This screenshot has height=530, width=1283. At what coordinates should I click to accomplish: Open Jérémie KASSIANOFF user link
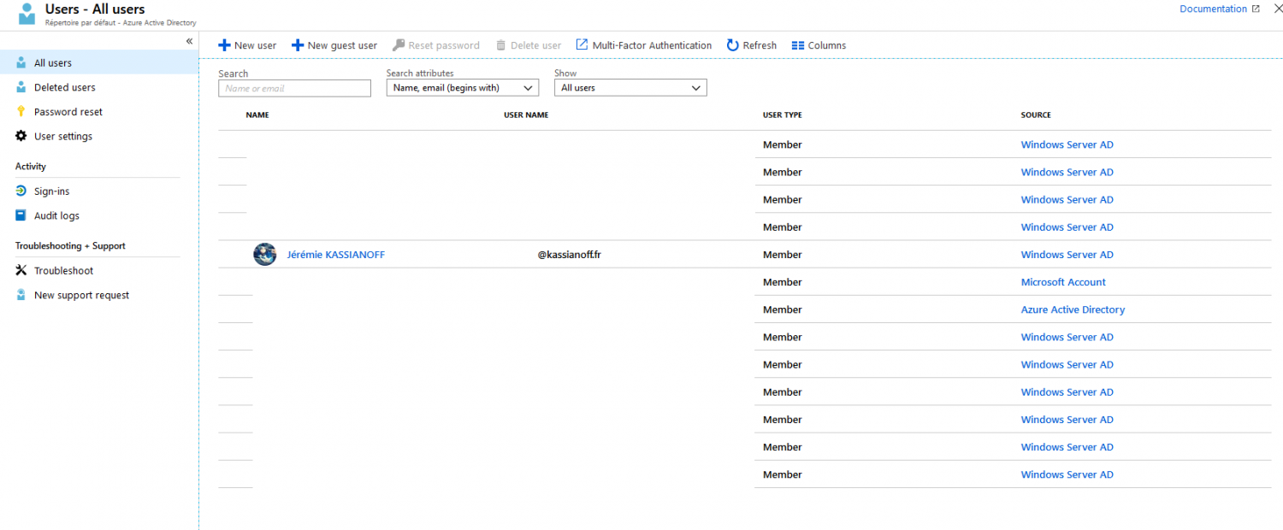click(336, 255)
